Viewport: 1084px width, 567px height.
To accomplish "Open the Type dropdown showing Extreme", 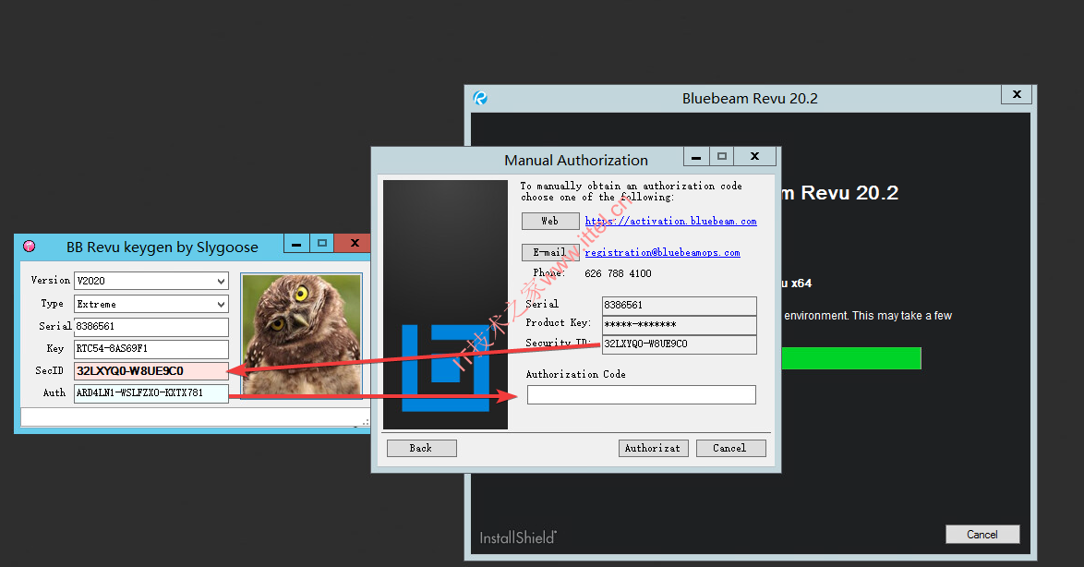I will 151,304.
